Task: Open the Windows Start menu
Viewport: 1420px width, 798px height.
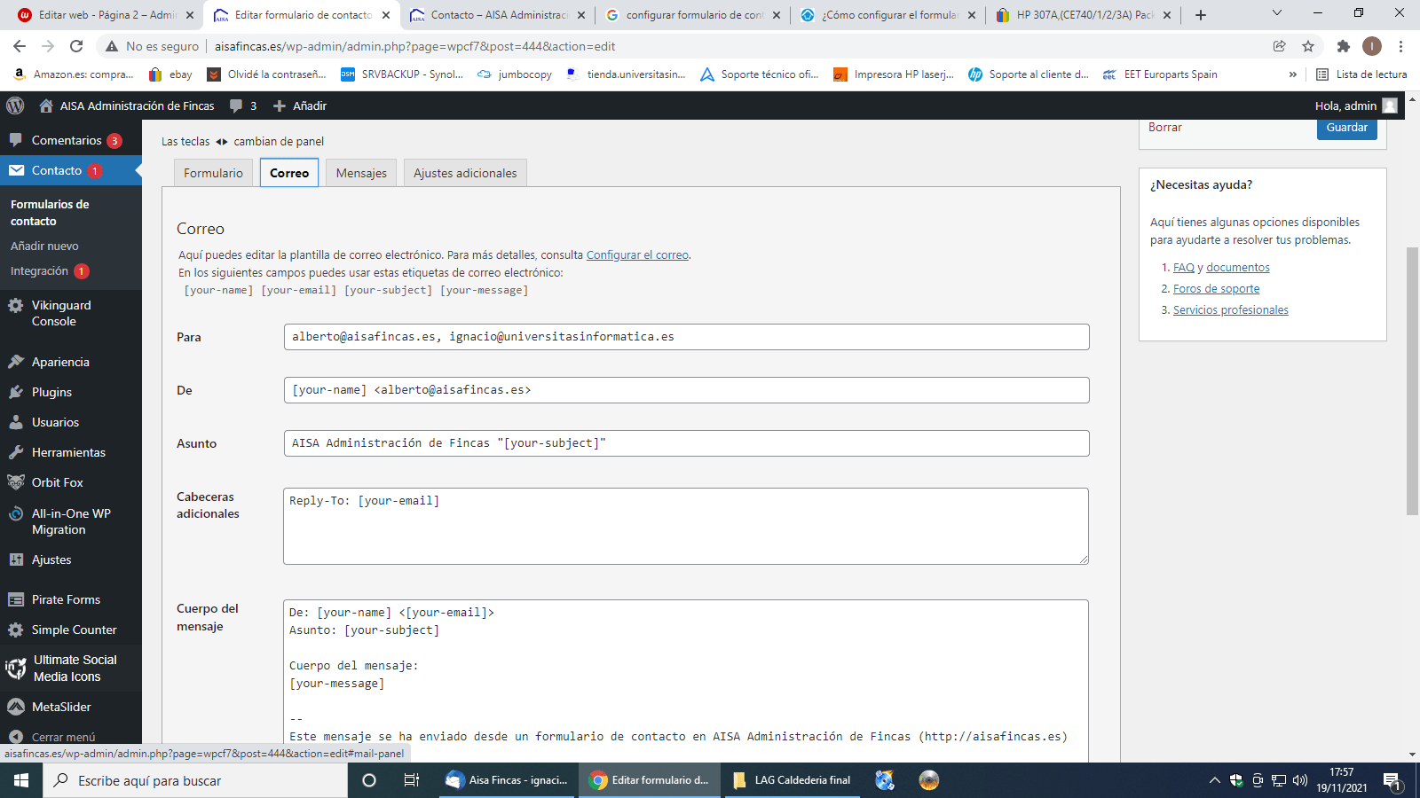Action: click(21, 780)
